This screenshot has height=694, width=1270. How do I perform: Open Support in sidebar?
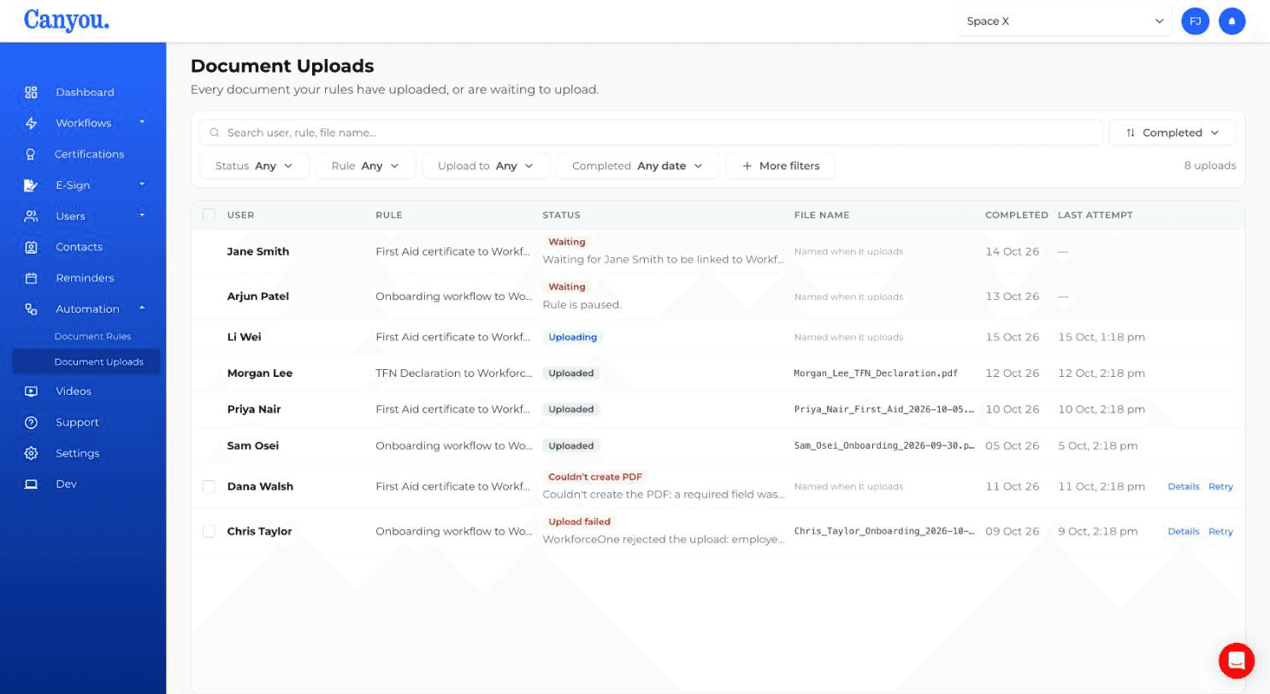(x=77, y=422)
